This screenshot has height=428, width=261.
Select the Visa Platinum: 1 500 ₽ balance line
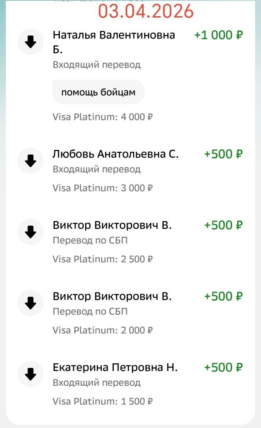click(103, 401)
